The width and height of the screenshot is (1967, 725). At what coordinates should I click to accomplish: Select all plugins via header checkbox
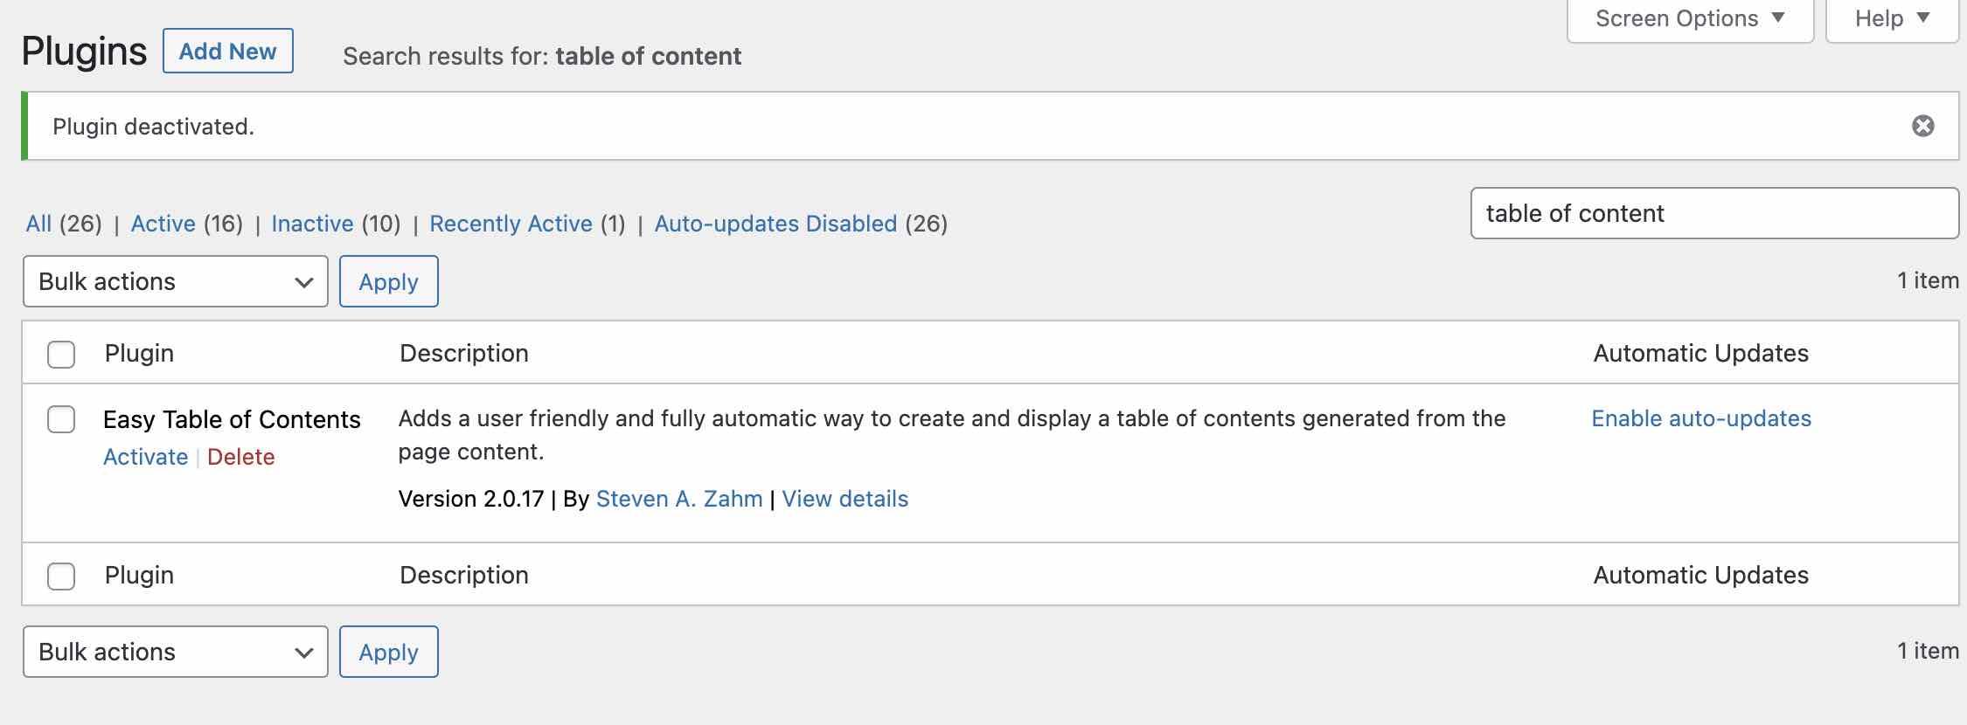pyautogui.click(x=61, y=355)
